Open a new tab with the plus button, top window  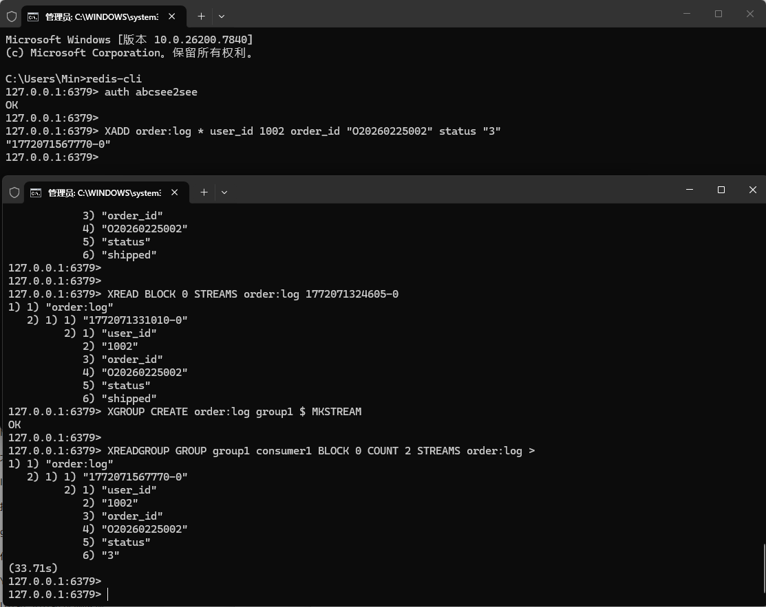pos(201,16)
